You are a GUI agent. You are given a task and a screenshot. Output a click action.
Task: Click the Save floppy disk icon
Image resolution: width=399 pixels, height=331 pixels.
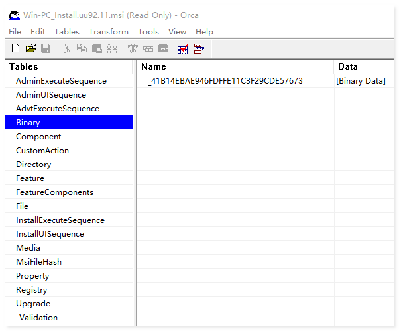[46, 48]
